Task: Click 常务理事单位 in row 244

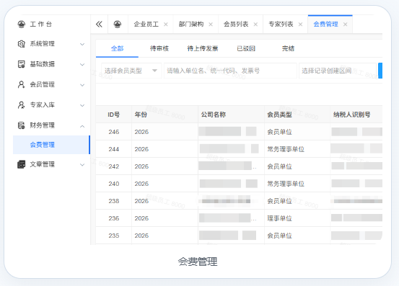Action: 286,149
